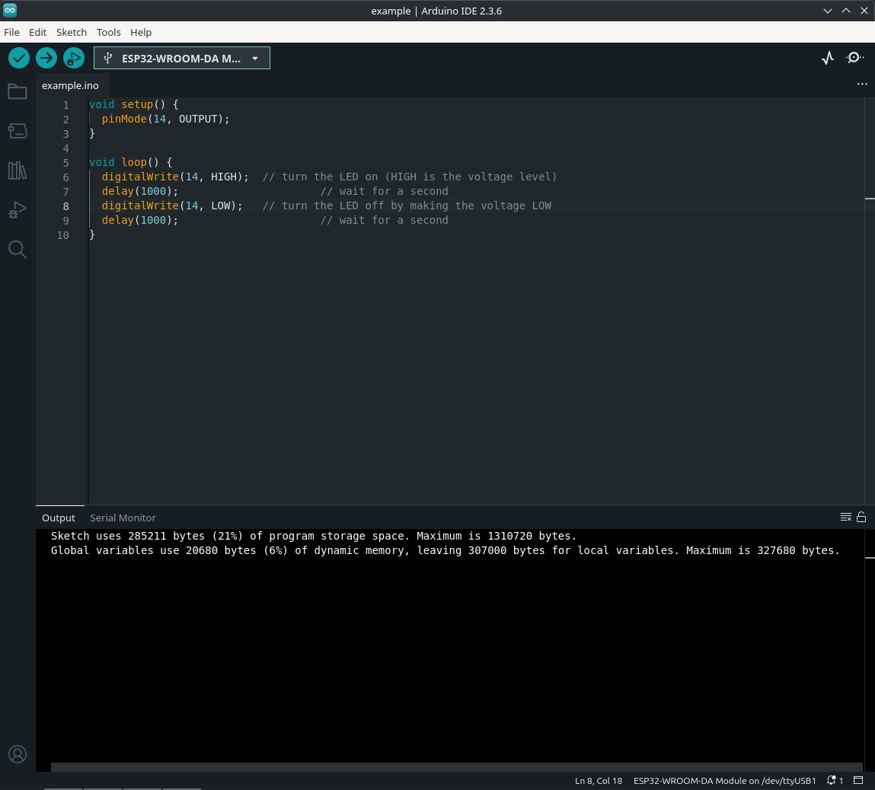875x790 pixels.
Task: Click the Verify sketch checkmark icon
Action: [x=19, y=58]
